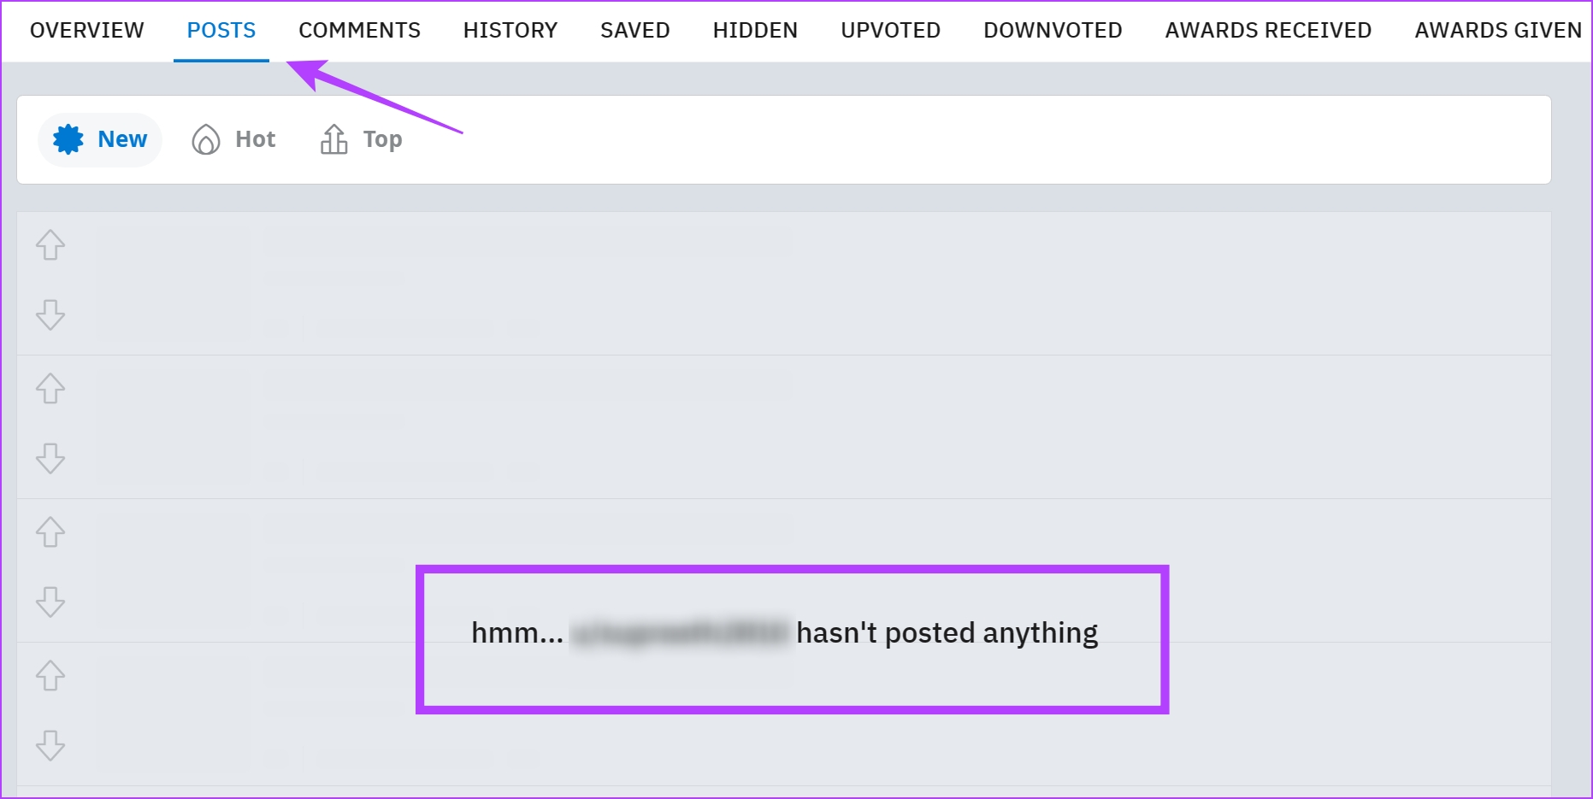Switch to the Hidden tab

(x=755, y=30)
